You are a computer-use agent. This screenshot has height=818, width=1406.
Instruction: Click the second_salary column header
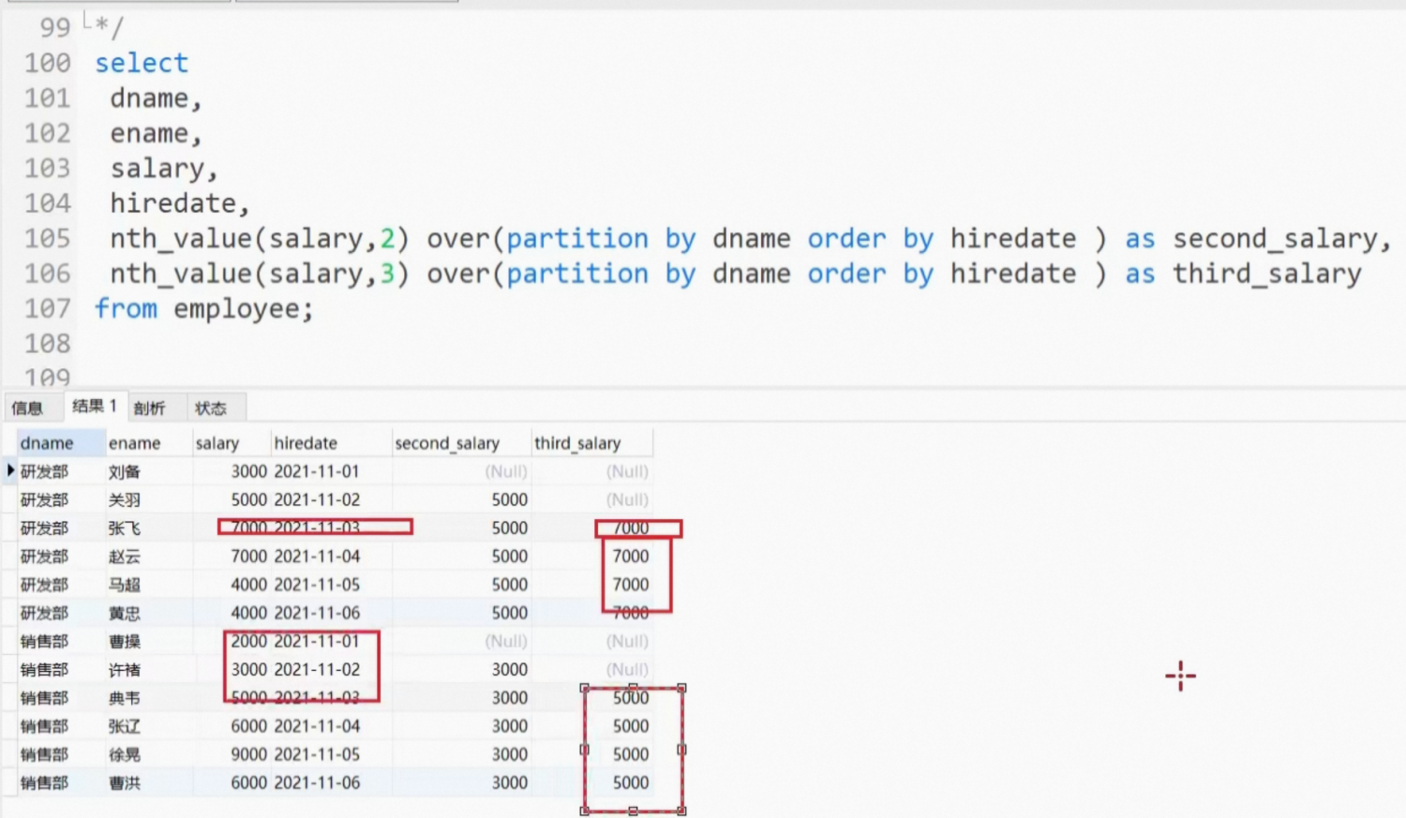click(x=461, y=443)
